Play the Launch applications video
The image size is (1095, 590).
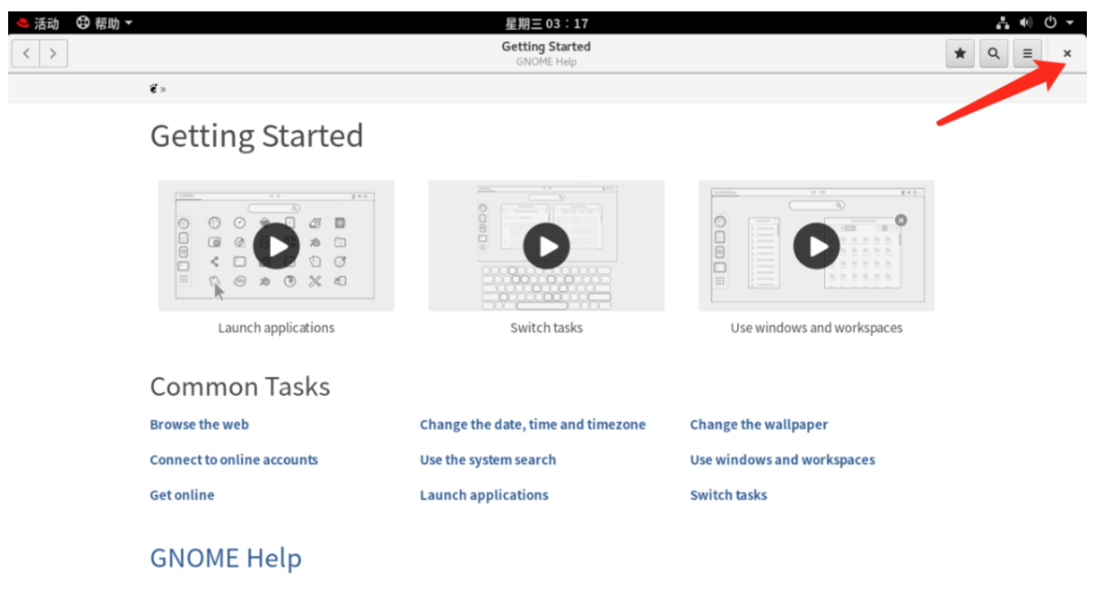point(277,245)
